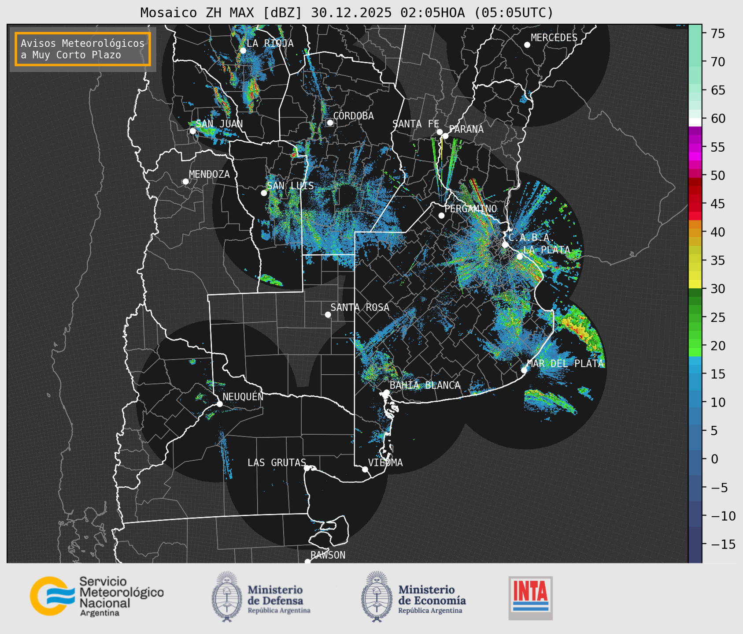743x634 pixels.
Task: Click the 45 value on the colorbar scale
Action: pos(718,204)
